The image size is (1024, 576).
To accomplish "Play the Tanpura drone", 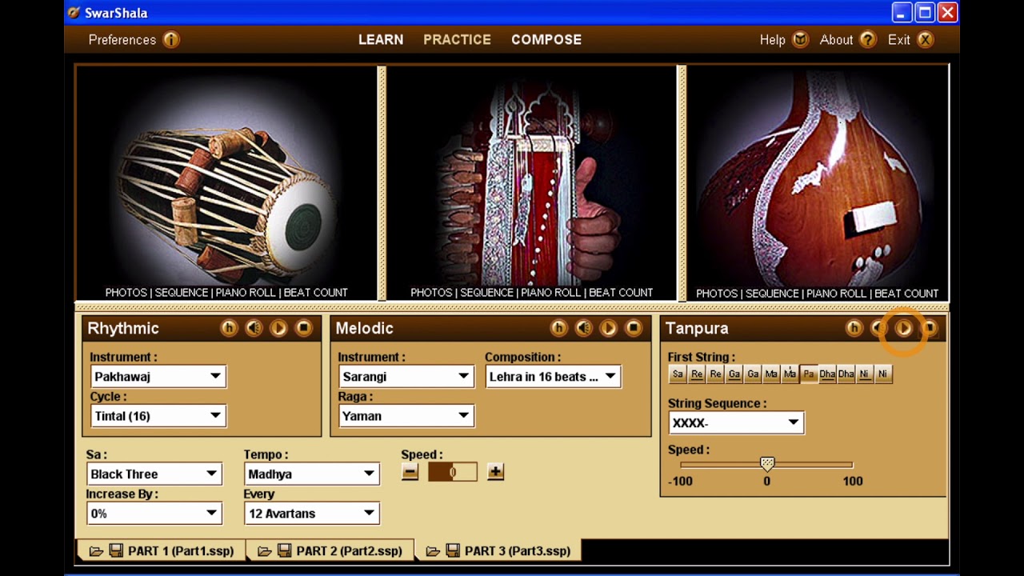I will point(903,328).
